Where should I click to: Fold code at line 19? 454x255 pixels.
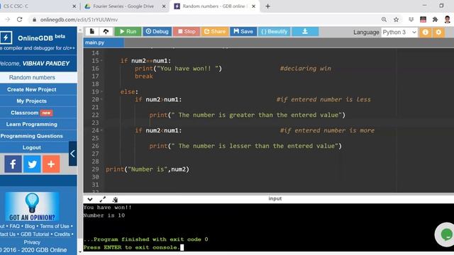click(x=101, y=91)
